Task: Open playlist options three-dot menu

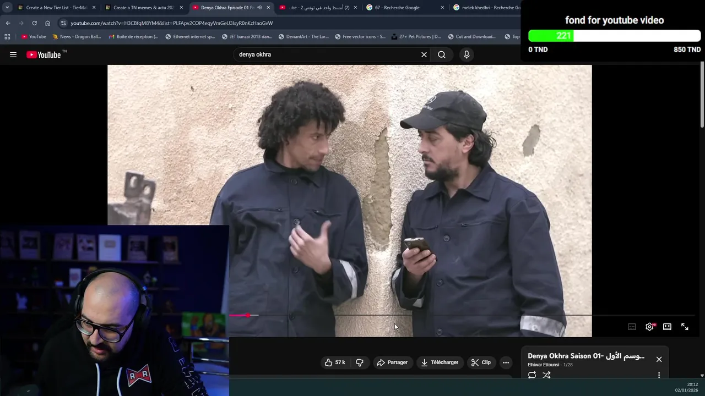Action: coord(659,375)
